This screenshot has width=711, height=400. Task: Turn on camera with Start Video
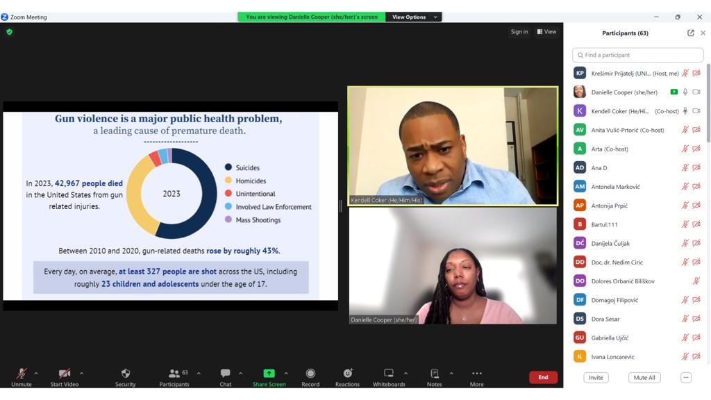(x=65, y=374)
